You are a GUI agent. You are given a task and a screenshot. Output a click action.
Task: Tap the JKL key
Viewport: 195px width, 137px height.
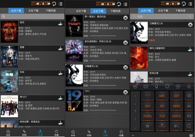point(162,106)
